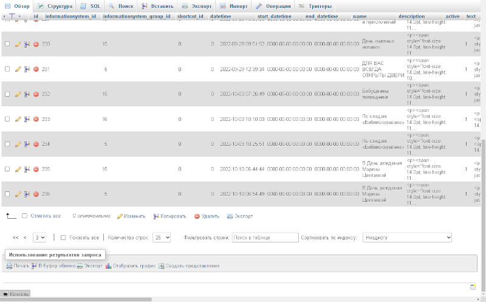
Task: Select checkbox for row 235
Action: click(7, 169)
